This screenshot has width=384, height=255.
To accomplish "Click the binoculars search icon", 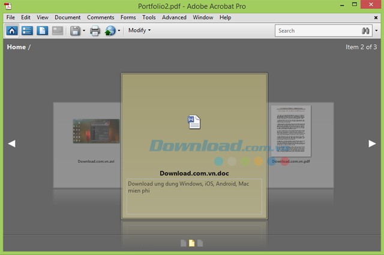I will click(x=366, y=31).
